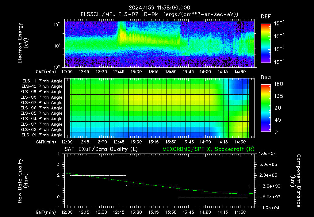
Task: Select the "ELS-01 Pitch Angle" row label
Action: pyautogui.click(x=42, y=135)
